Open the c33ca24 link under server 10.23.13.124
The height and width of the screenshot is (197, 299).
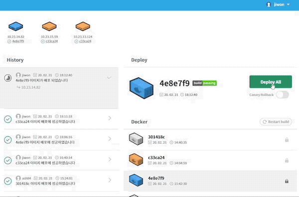tap(85, 41)
